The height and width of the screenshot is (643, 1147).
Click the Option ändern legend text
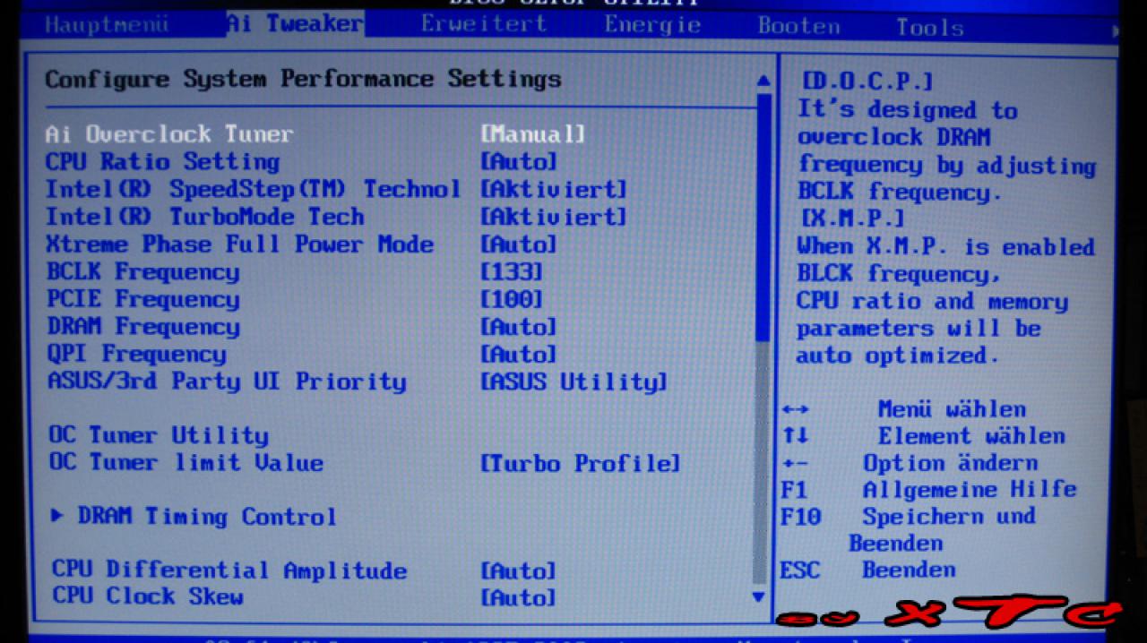(x=950, y=463)
